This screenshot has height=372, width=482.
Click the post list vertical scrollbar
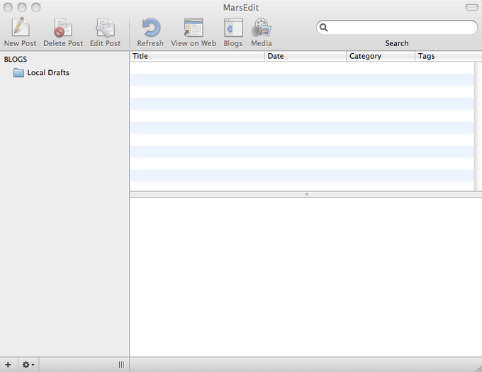click(x=478, y=126)
